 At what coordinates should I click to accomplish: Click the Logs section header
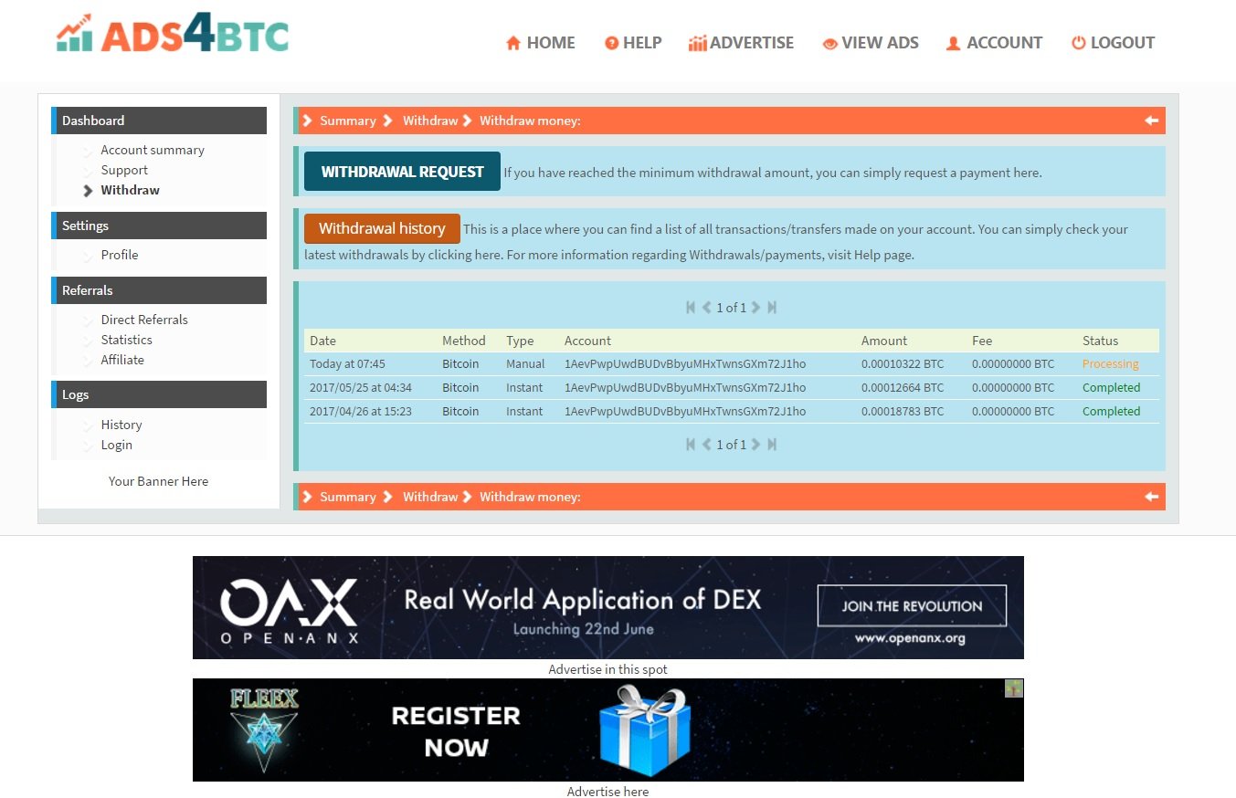[159, 394]
